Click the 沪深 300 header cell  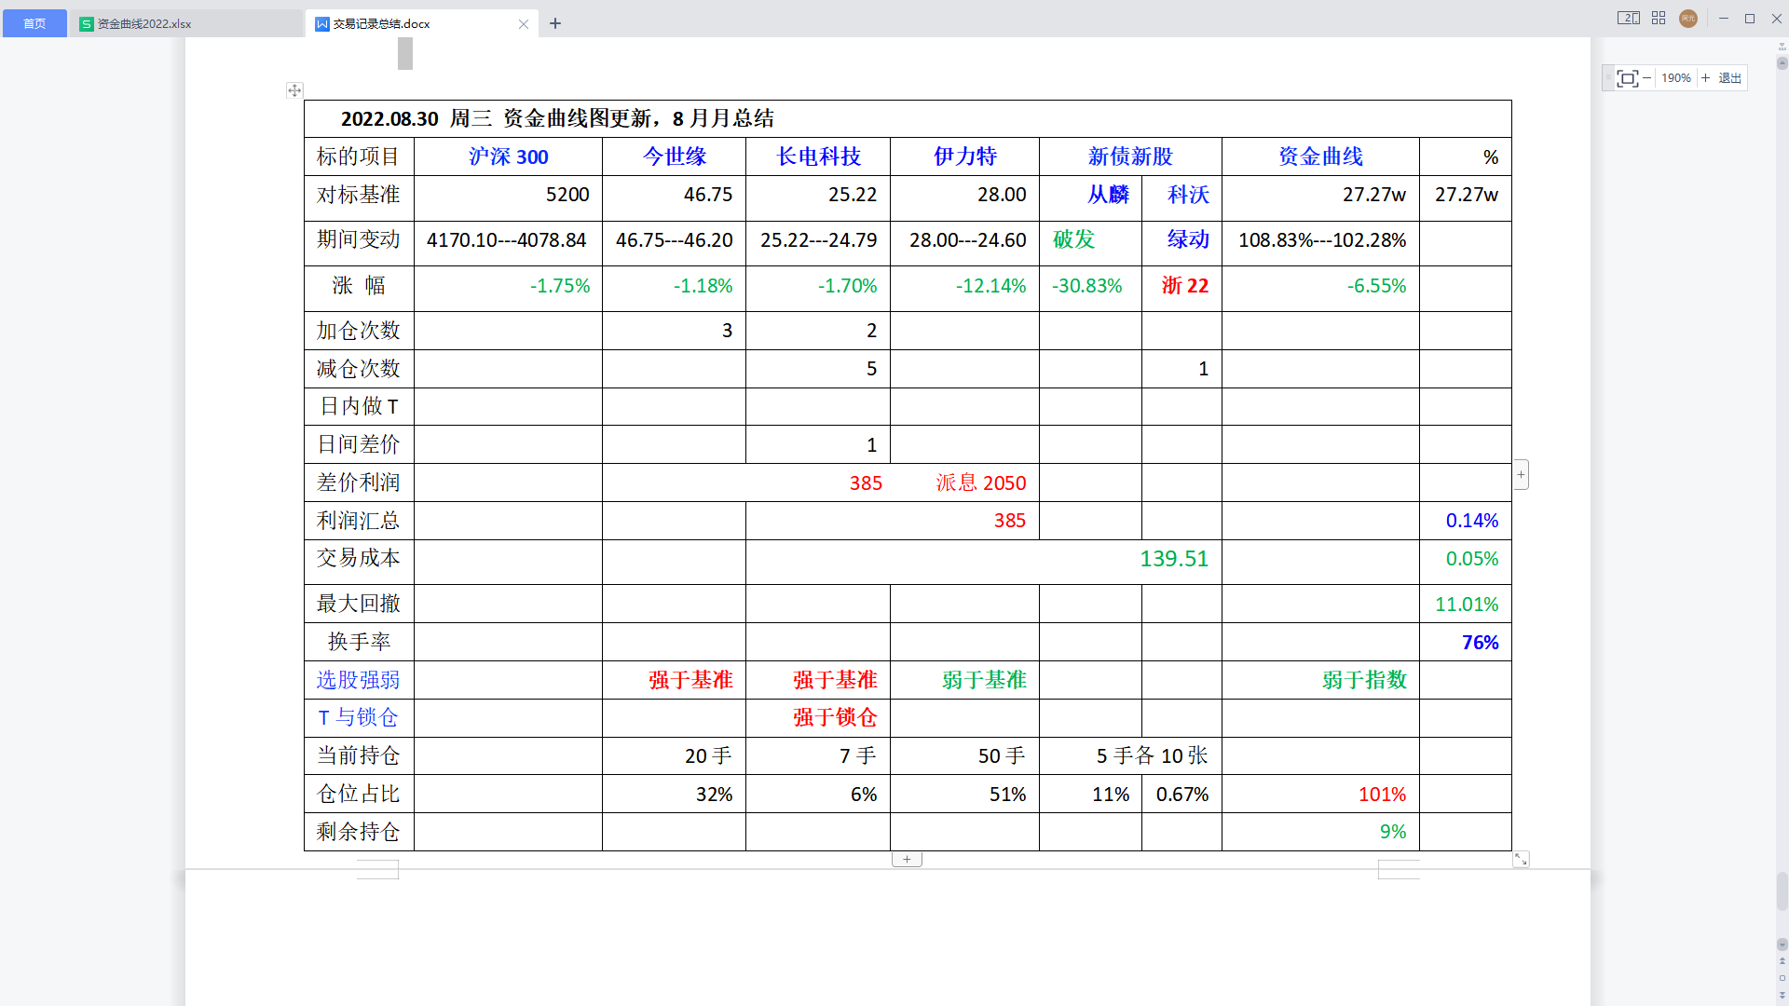(x=508, y=156)
